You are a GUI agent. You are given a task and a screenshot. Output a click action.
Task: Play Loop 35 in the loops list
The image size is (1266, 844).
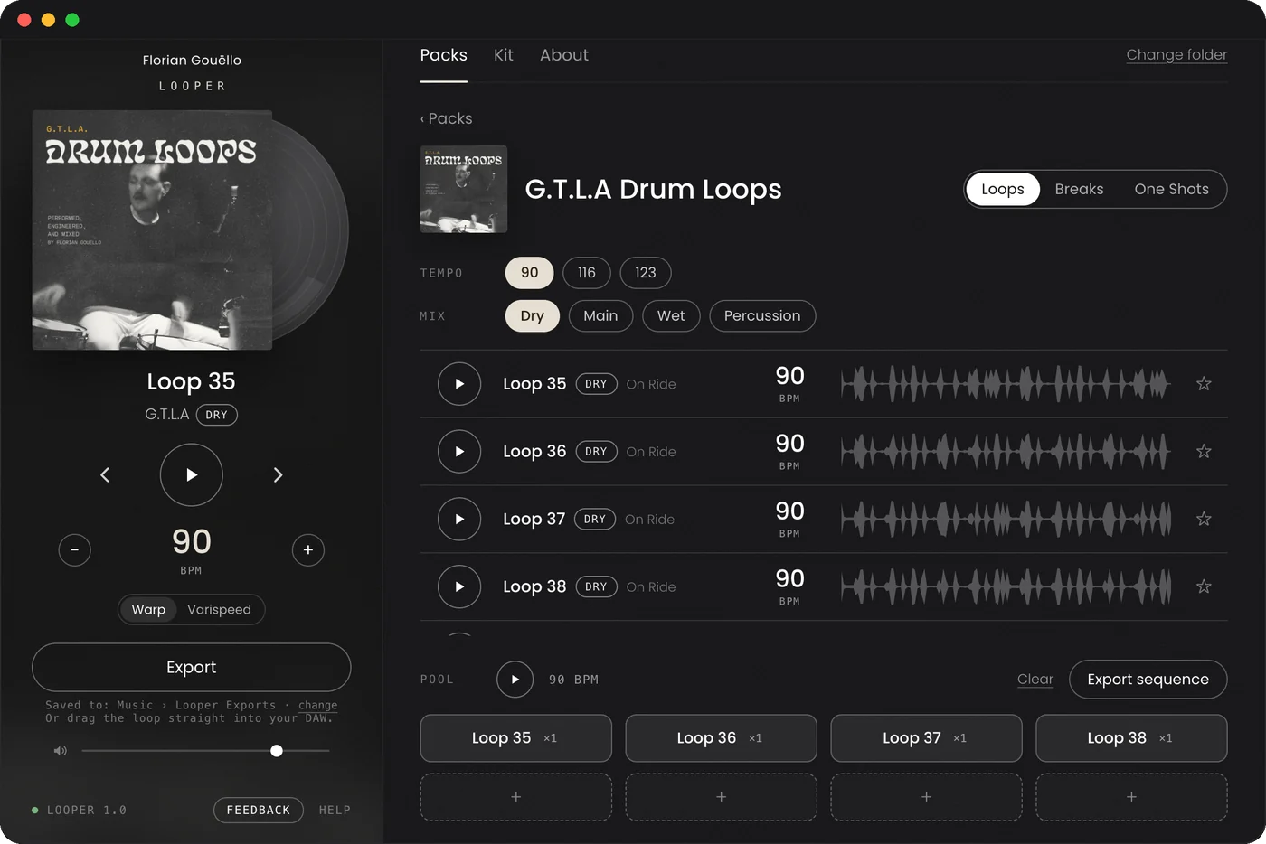pos(459,384)
